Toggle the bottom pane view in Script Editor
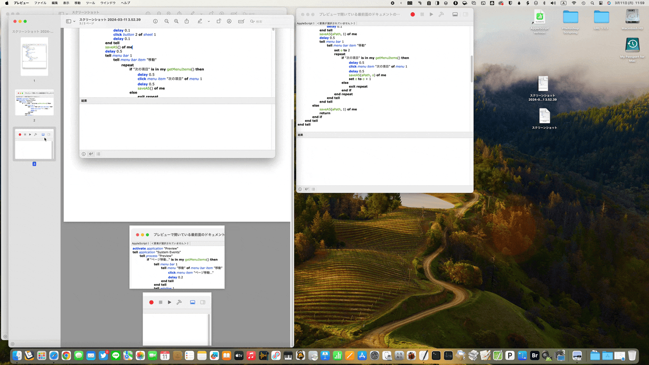This screenshot has width=649, height=365. point(455,14)
